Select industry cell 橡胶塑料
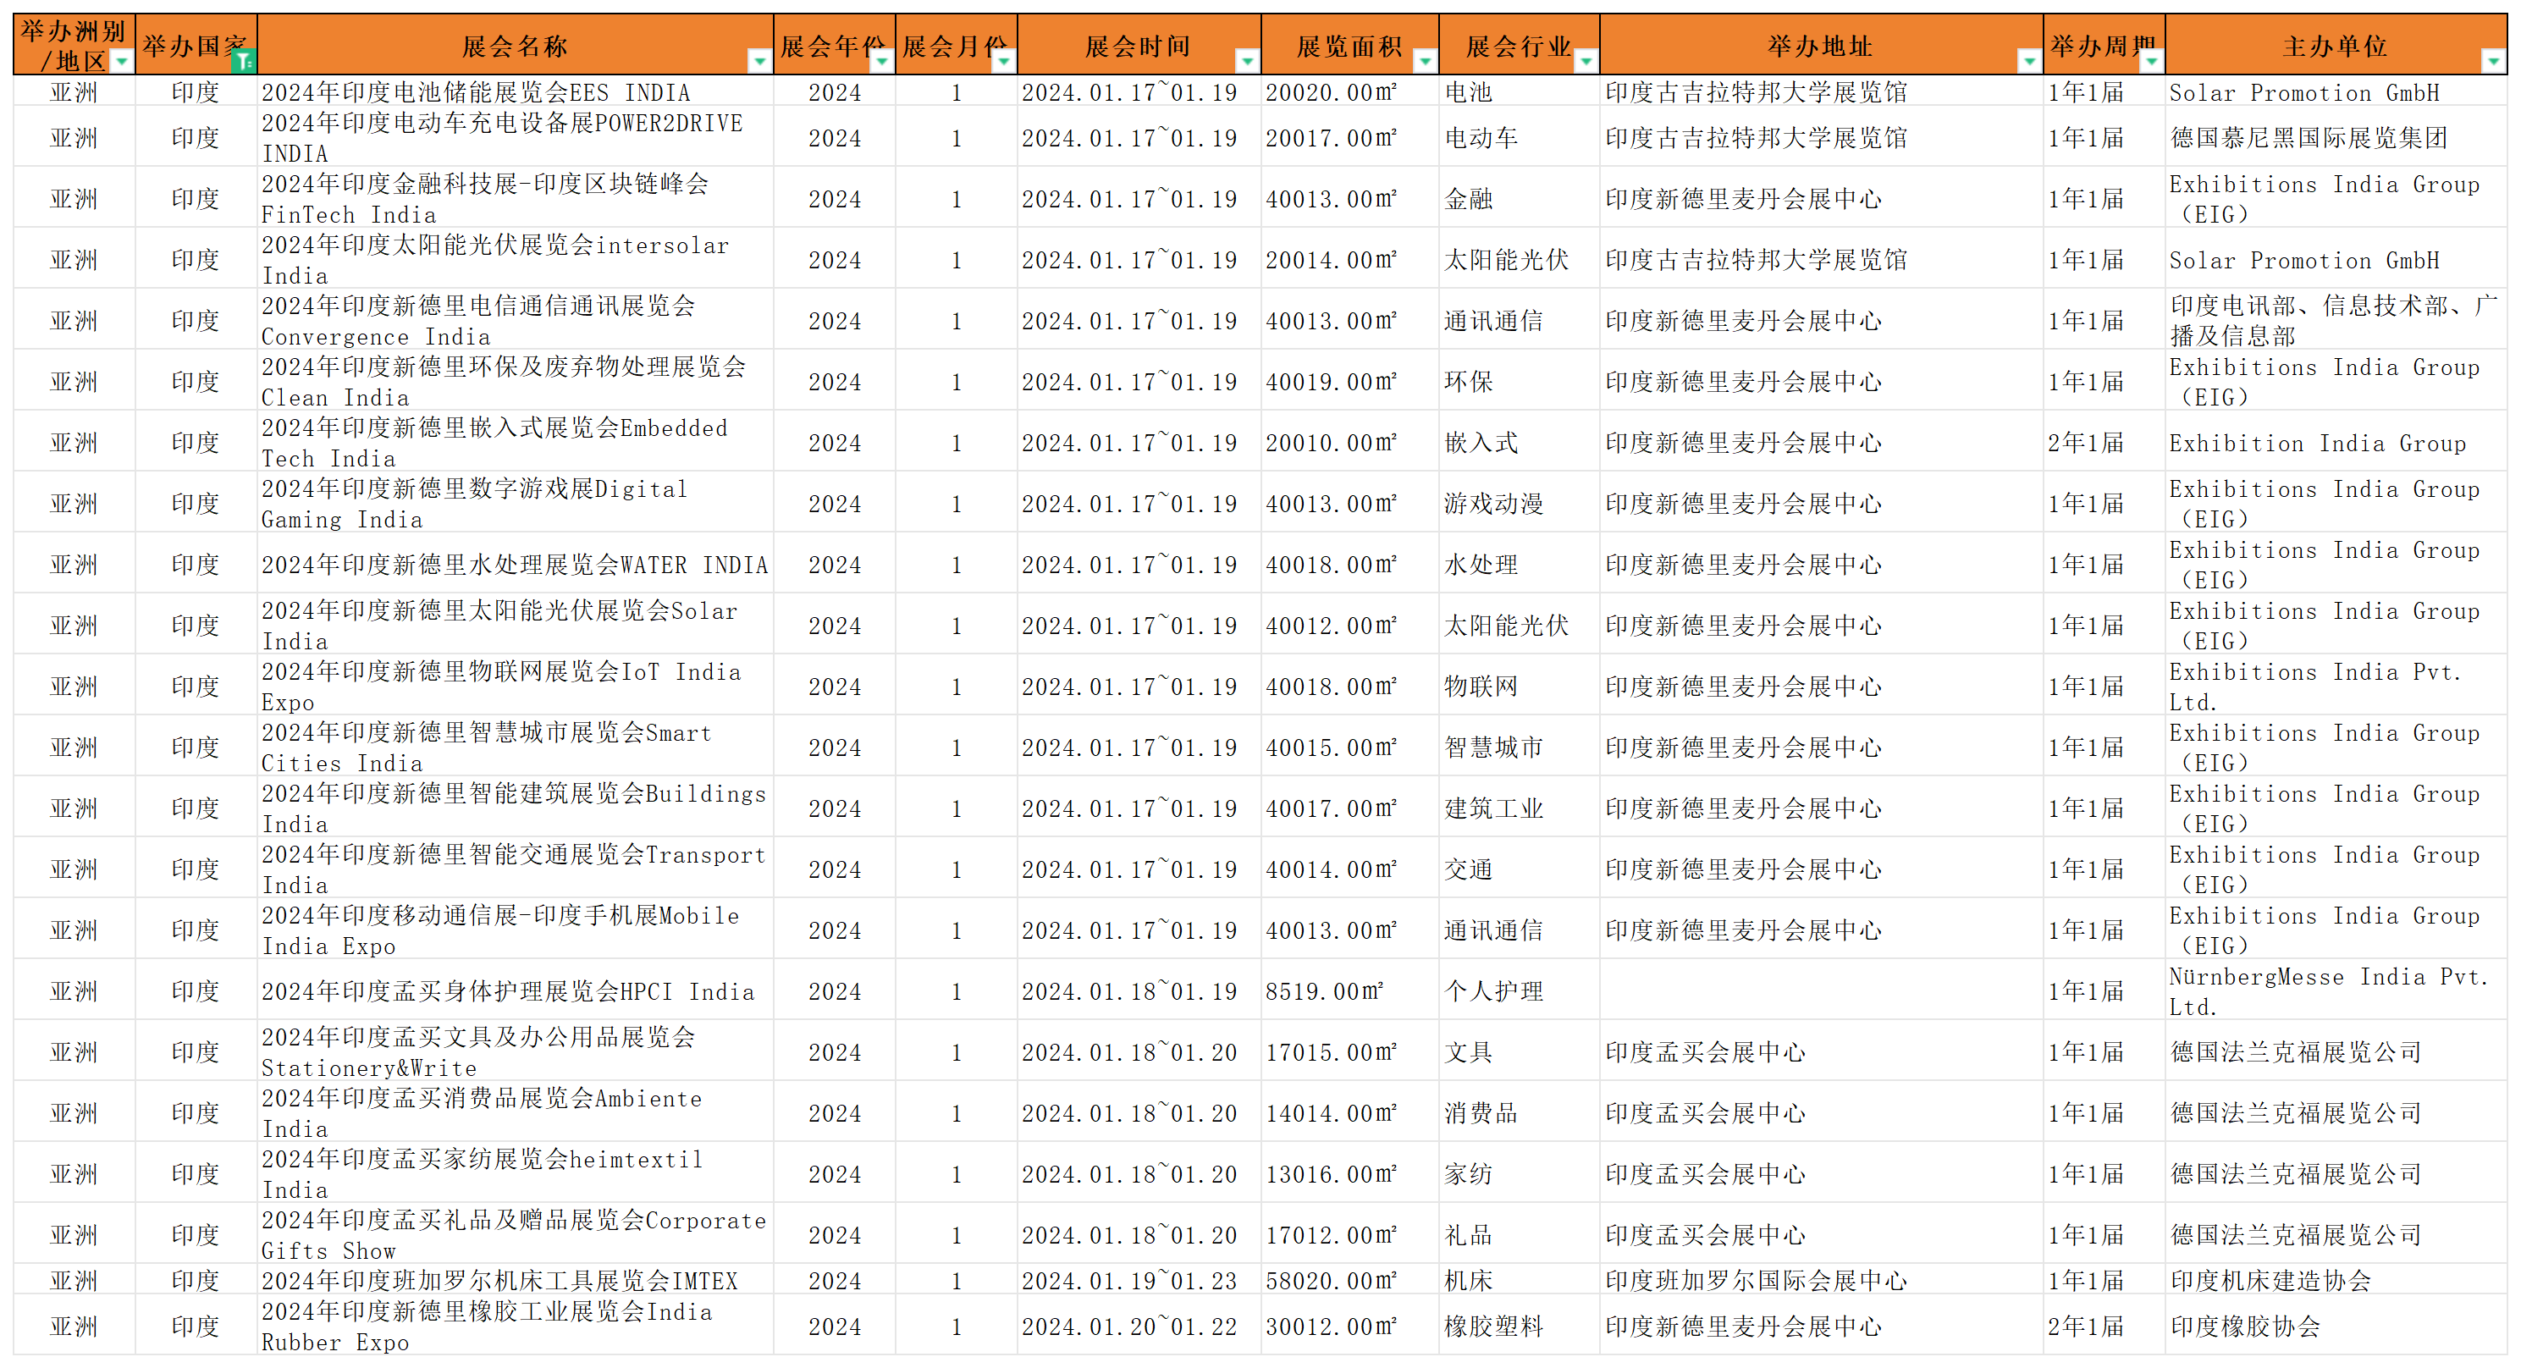The height and width of the screenshot is (1368, 2521). pos(1519,1326)
